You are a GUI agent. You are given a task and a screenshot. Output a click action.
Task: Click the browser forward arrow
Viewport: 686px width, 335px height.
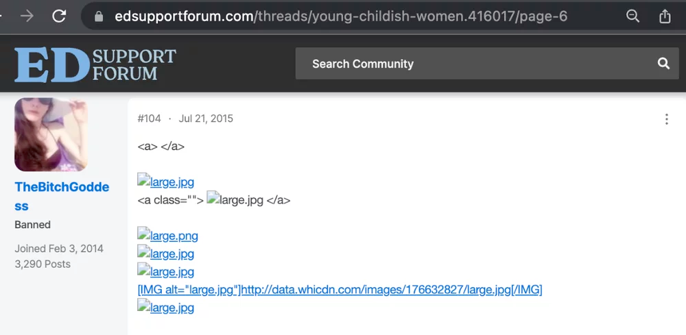coord(27,16)
